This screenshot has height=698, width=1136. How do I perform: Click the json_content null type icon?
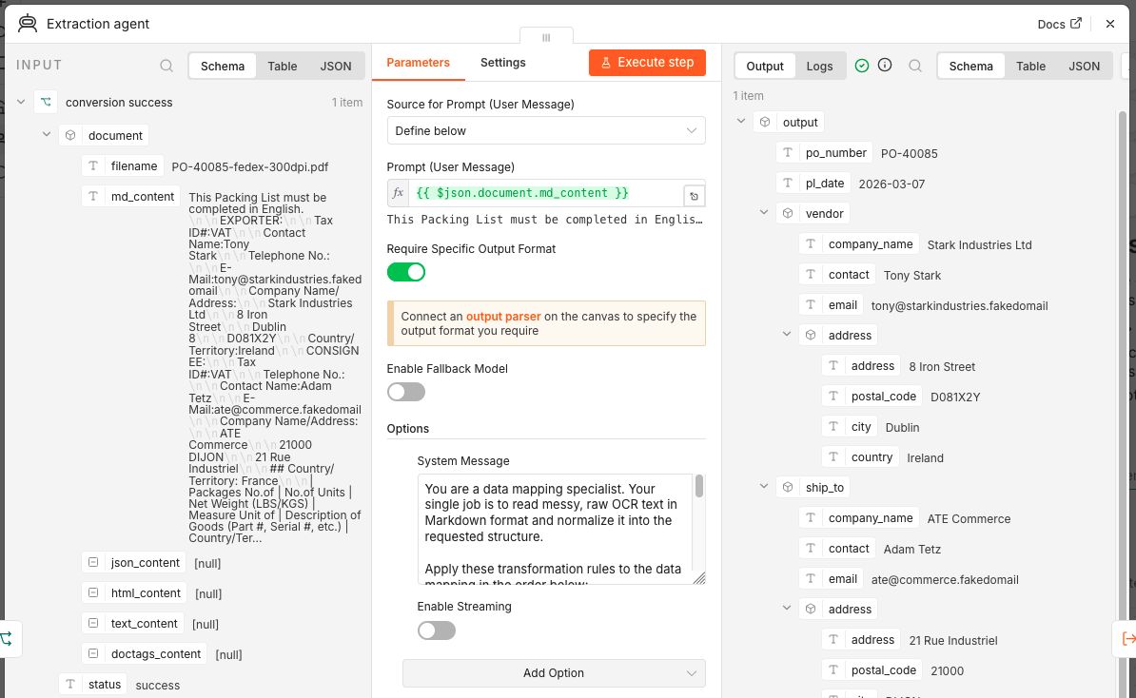(x=92, y=563)
